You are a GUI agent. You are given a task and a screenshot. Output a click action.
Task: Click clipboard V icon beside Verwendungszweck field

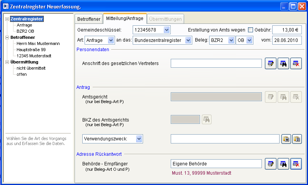(286, 139)
